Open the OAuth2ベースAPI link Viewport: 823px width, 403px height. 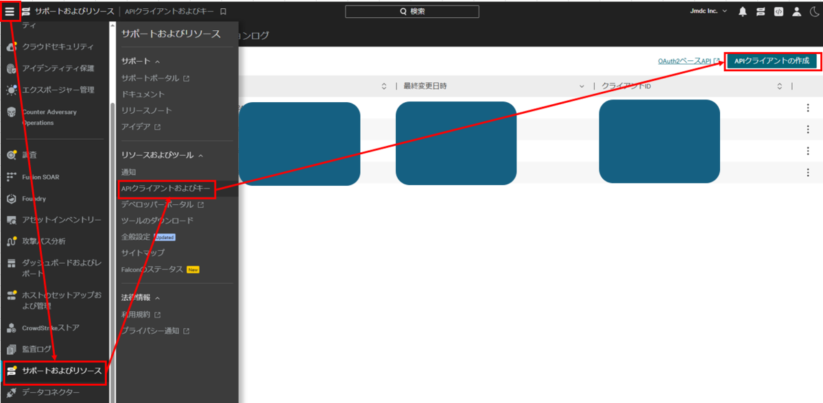689,61
